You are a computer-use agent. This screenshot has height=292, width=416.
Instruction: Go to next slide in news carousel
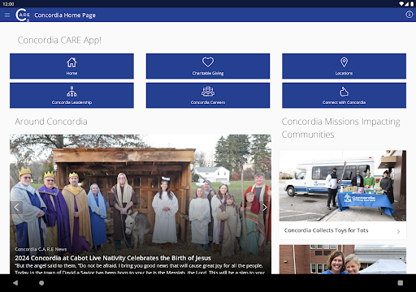pyautogui.click(x=265, y=208)
